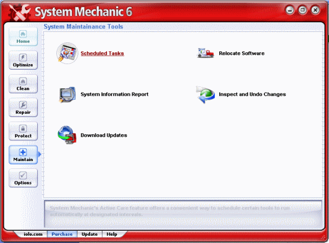329x243 pixels.
Task: Open Inspect and Undo Changes label
Action: tap(252, 94)
